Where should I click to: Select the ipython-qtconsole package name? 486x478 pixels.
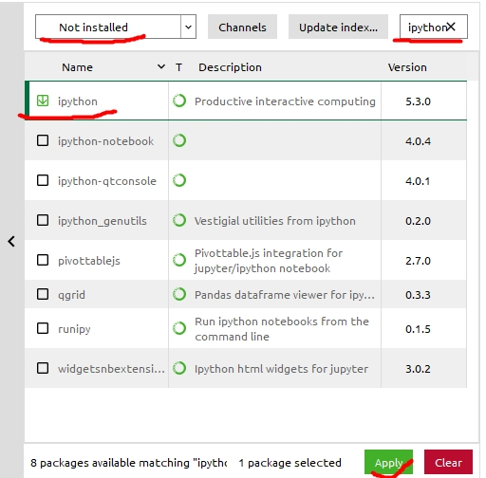pos(107,181)
